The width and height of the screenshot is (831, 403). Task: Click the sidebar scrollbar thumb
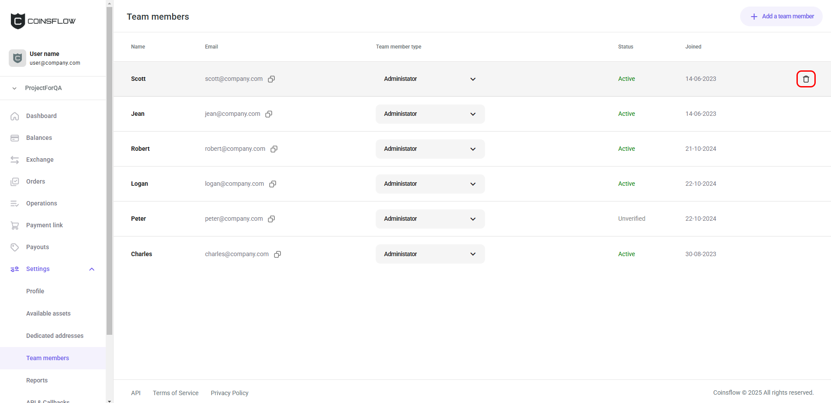point(109,170)
